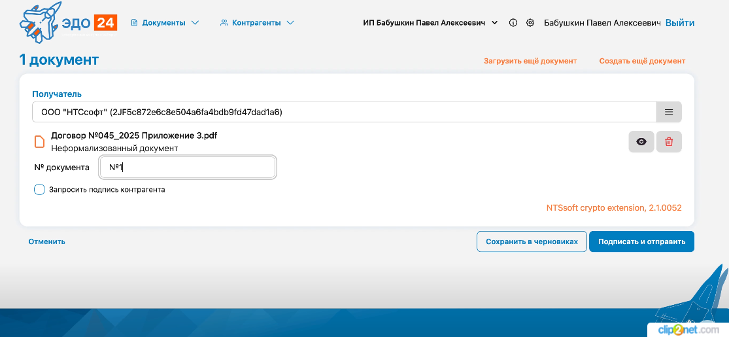Click the document icon beside Документы

[135, 22]
